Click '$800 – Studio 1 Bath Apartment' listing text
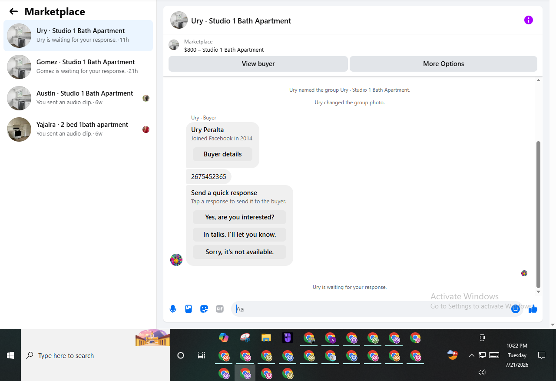556x381 pixels. pos(224,50)
